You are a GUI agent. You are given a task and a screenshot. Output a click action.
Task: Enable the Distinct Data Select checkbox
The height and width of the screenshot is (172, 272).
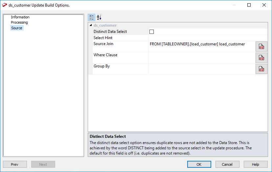(x=151, y=32)
